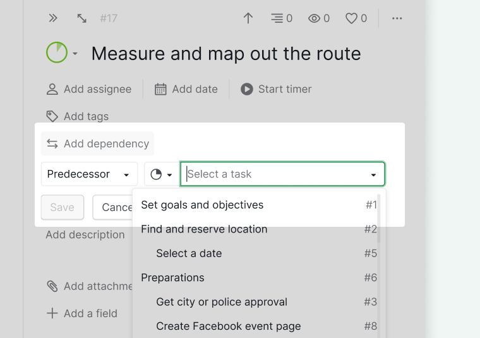This screenshot has height=338, width=480.
Task: Open the status dropdown arrow beside circle
Action: coord(75,54)
